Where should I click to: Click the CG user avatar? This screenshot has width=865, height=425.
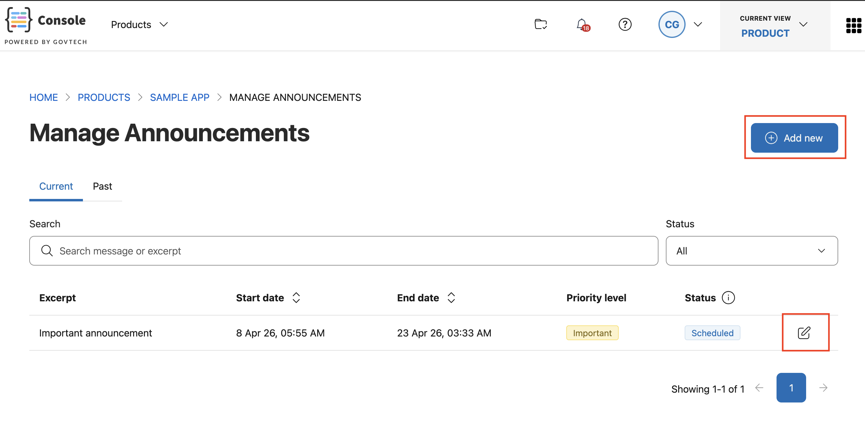(x=672, y=25)
